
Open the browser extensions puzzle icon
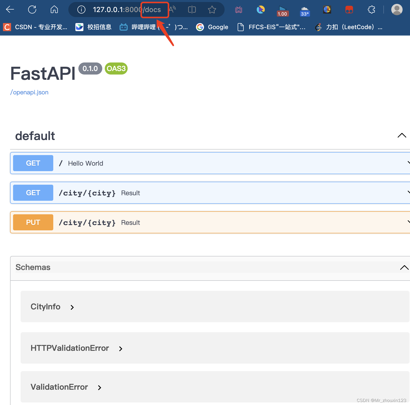[x=371, y=10]
